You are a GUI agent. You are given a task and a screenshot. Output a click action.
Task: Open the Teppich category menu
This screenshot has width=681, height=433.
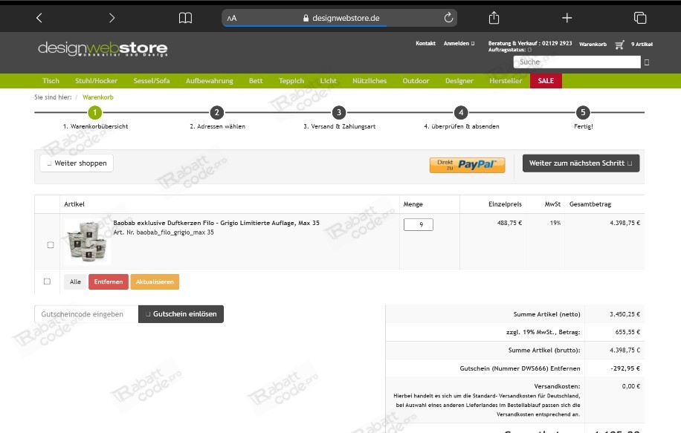point(291,81)
